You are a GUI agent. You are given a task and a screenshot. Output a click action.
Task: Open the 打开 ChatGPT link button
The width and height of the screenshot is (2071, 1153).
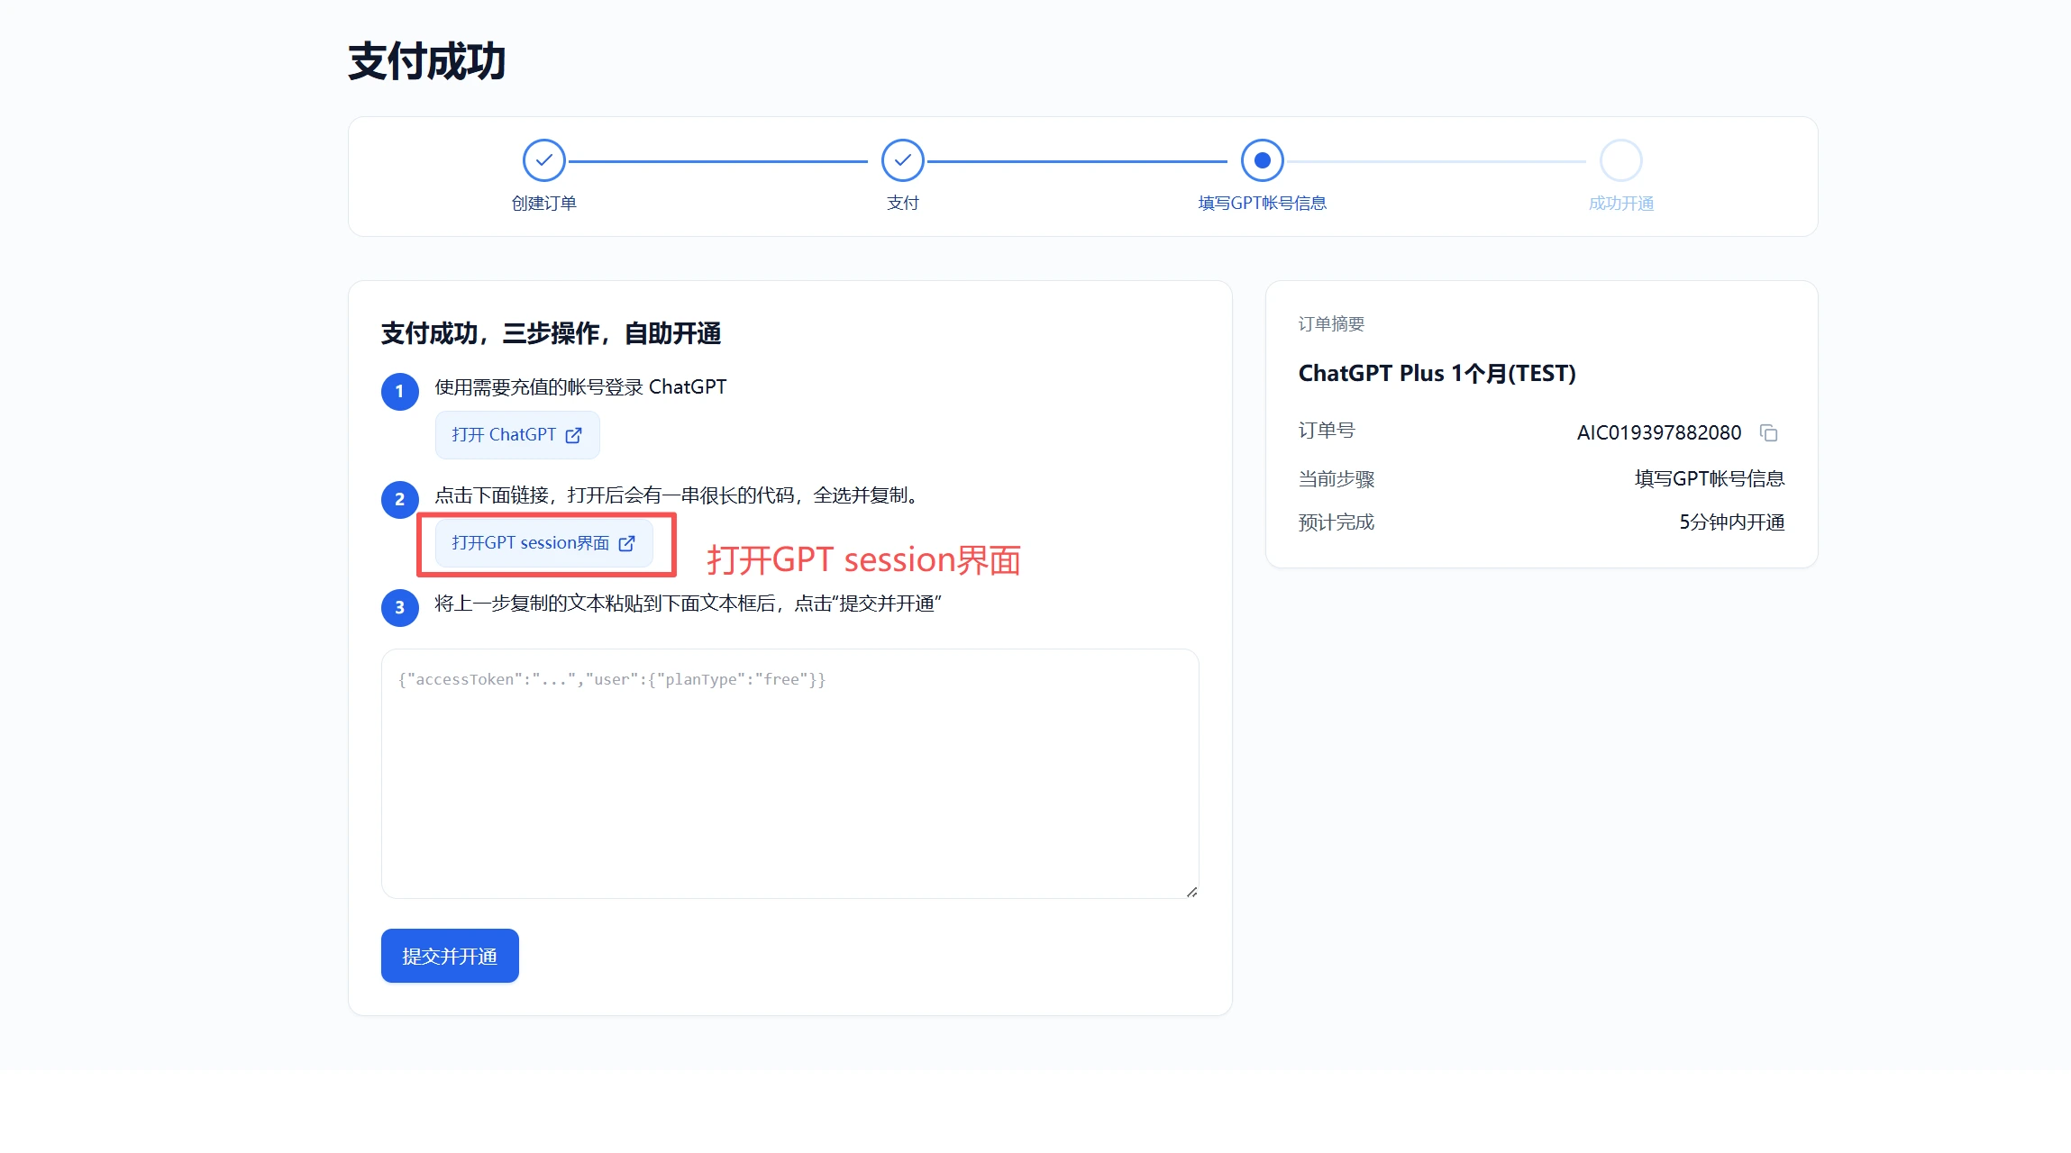(517, 435)
